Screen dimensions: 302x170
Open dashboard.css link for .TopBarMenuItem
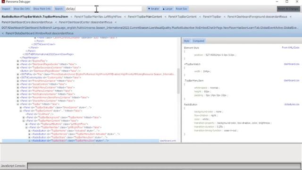pos(292,80)
